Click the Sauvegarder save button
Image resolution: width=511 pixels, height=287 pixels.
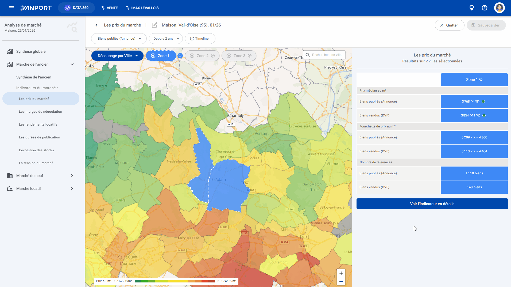pos(486,25)
